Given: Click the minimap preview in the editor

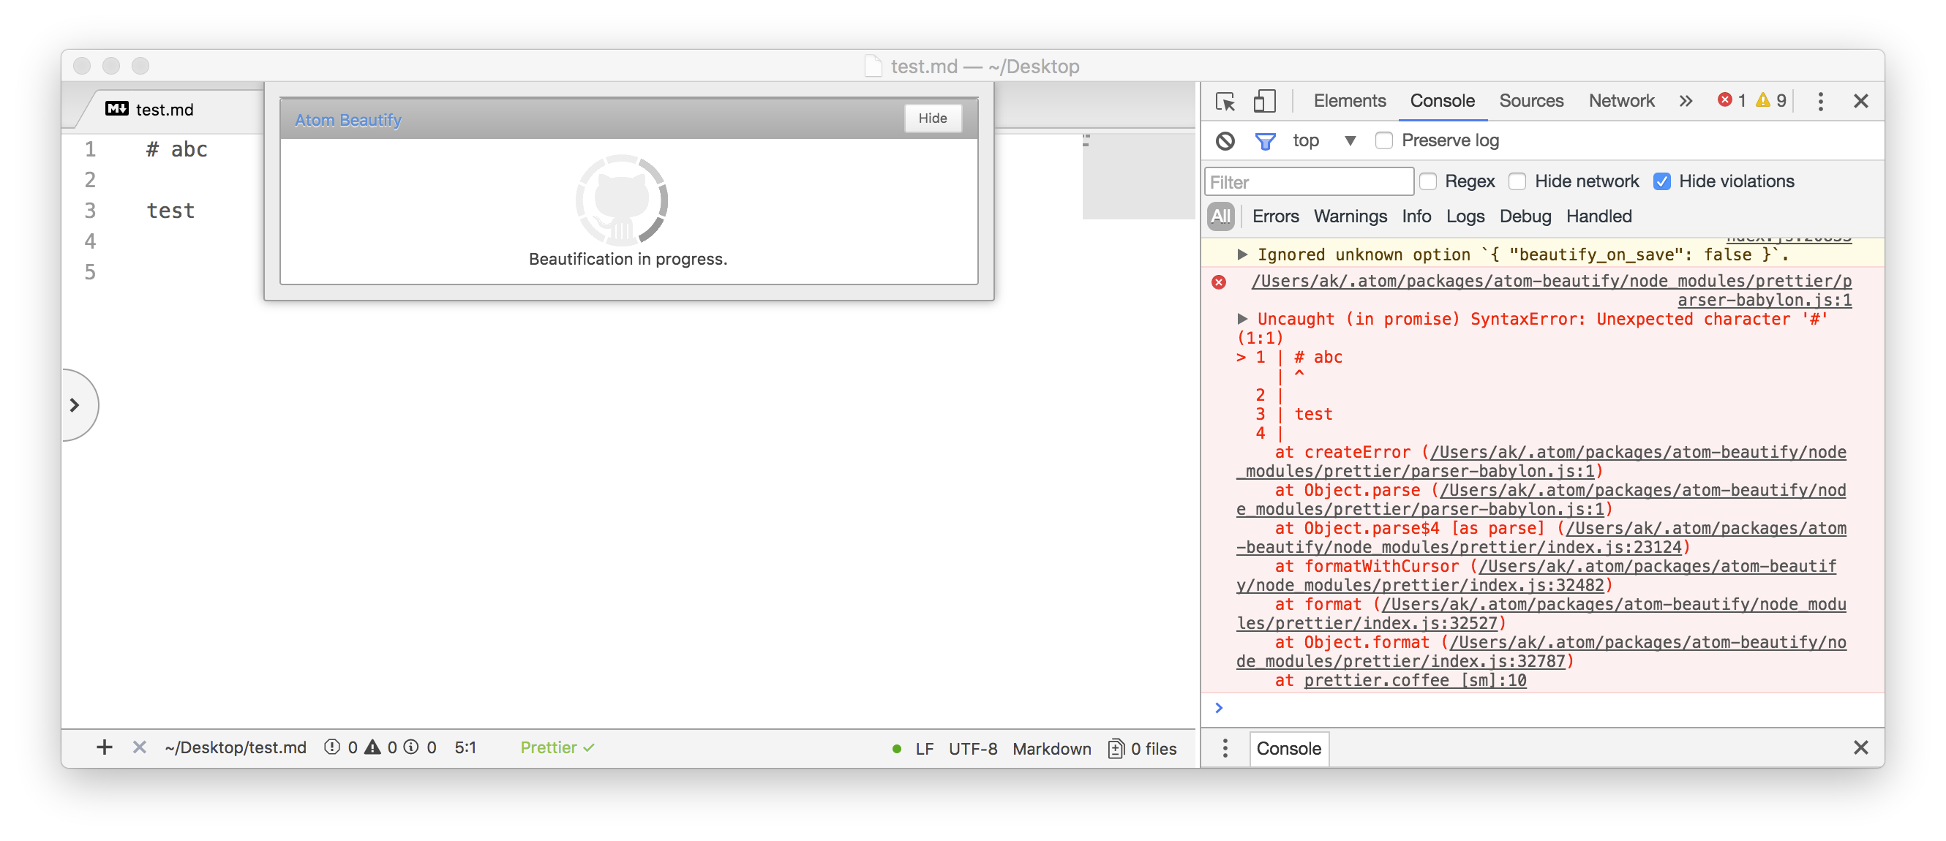Looking at the screenshot, I should [x=1138, y=176].
